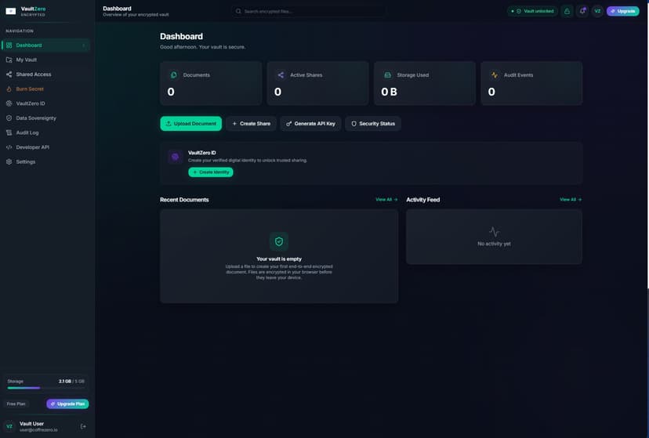The width and height of the screenshot is (649, 438).
Task: Open Settings page label
Action: 26,161
